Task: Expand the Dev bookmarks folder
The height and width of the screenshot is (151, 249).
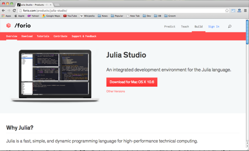Action: (x=147, y=16)
